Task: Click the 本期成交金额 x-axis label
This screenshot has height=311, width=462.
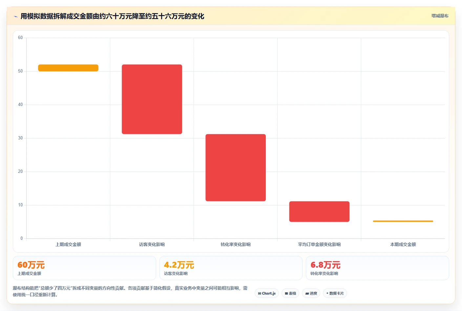Action: [403, 244]
